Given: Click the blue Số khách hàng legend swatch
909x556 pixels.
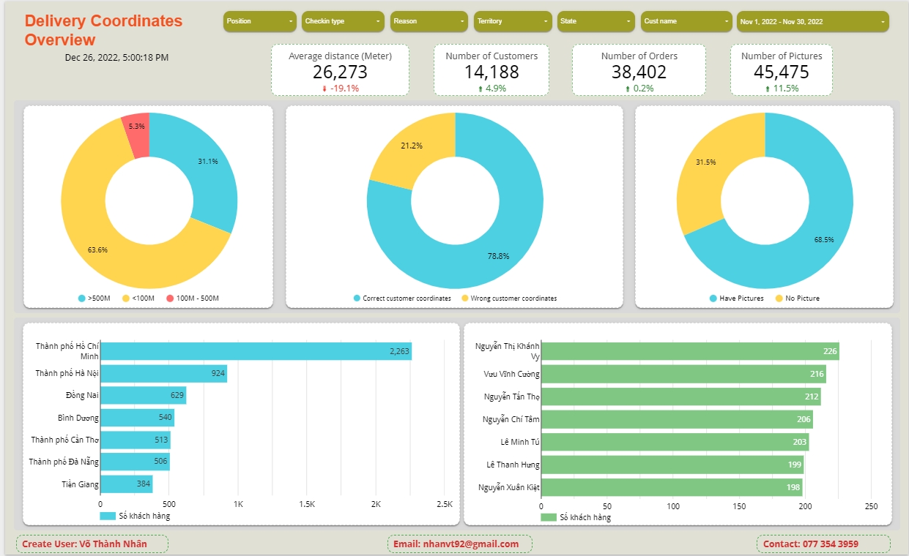Looking at the screenshot, I should point(108,516).
